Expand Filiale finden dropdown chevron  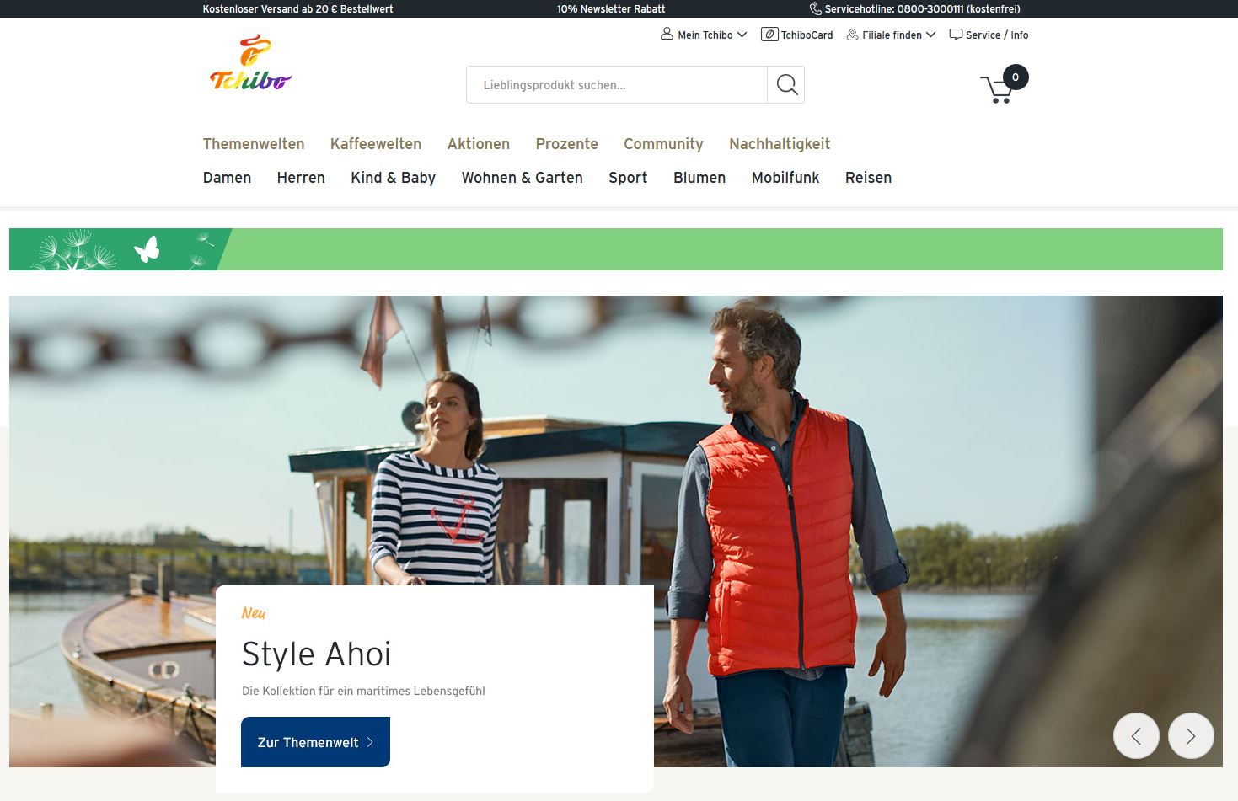click(x=930, y=35)
